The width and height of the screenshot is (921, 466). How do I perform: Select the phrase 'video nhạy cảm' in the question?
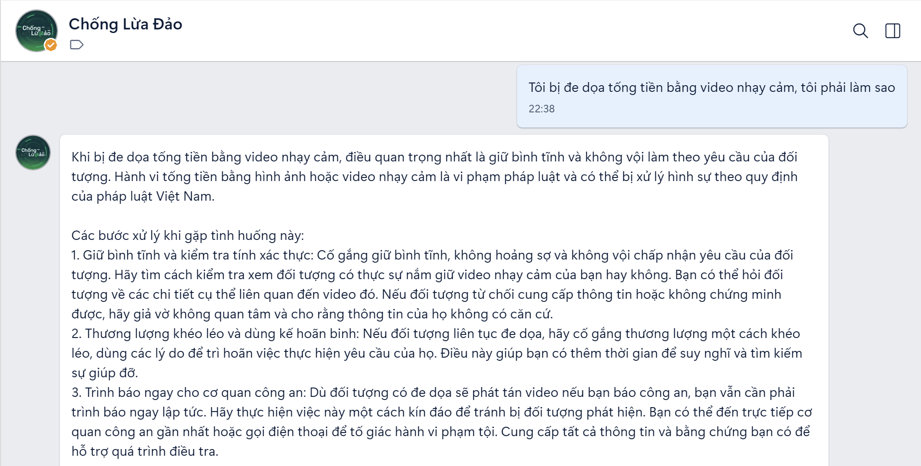[x=748, y=88]
